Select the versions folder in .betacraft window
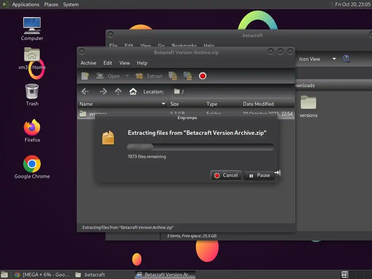The image size is (372, 279). click(x=308, y=107)
